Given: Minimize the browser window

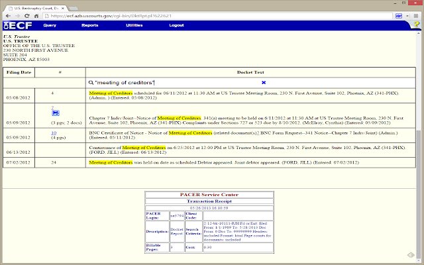Looking at the screenshot, I should tap(394, 3).
